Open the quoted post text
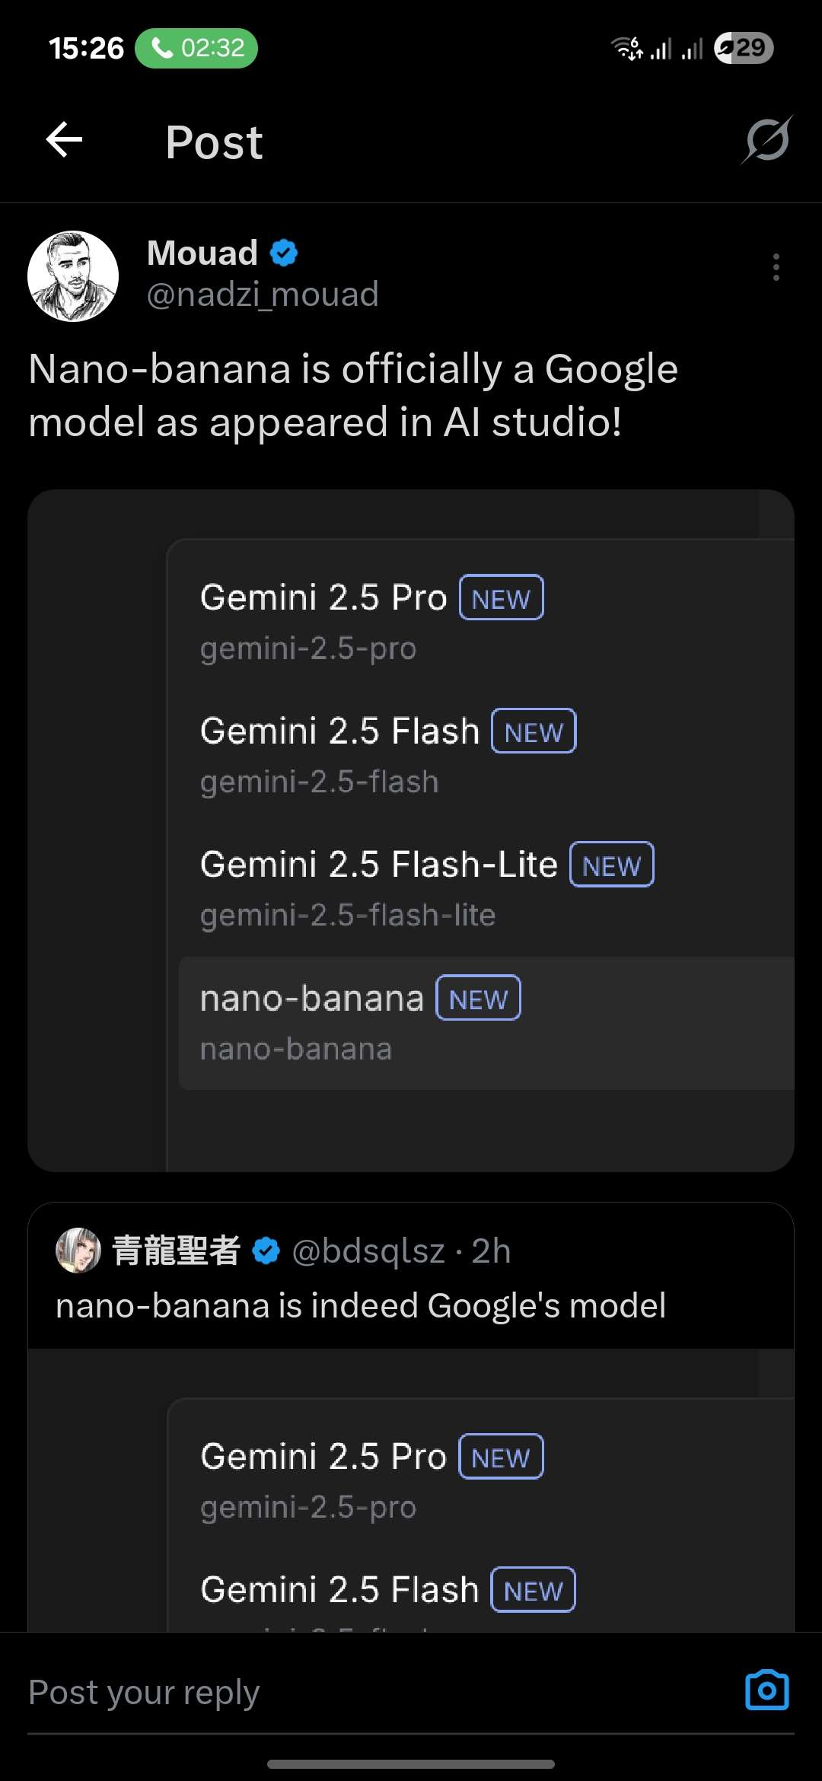This screenshot has height=1781, width=822. pyautogui.click(x=361, y=1306)
